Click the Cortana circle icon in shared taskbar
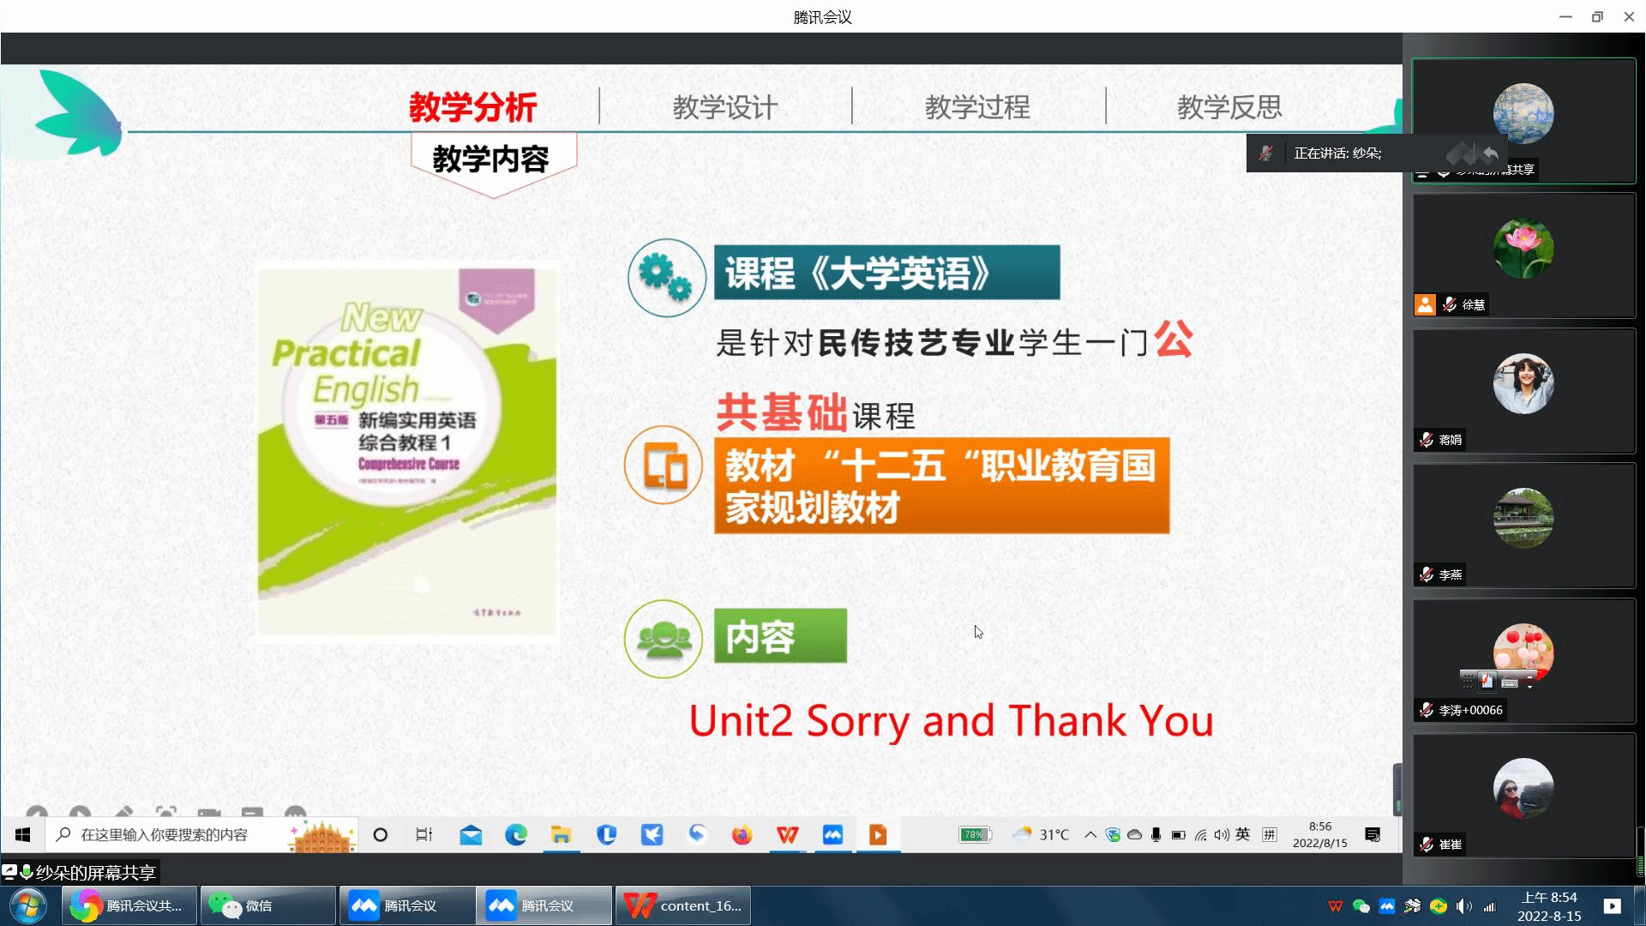The height and width of the screenshot is (926, 1646). pyautogui.click(x=380, y=834)
